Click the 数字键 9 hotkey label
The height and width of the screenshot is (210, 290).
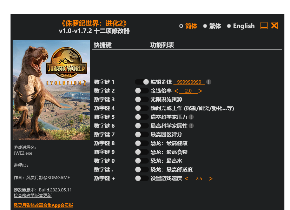(x=104, y=152)
